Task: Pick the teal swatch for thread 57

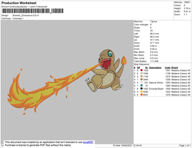Action: tap(141, 85)
